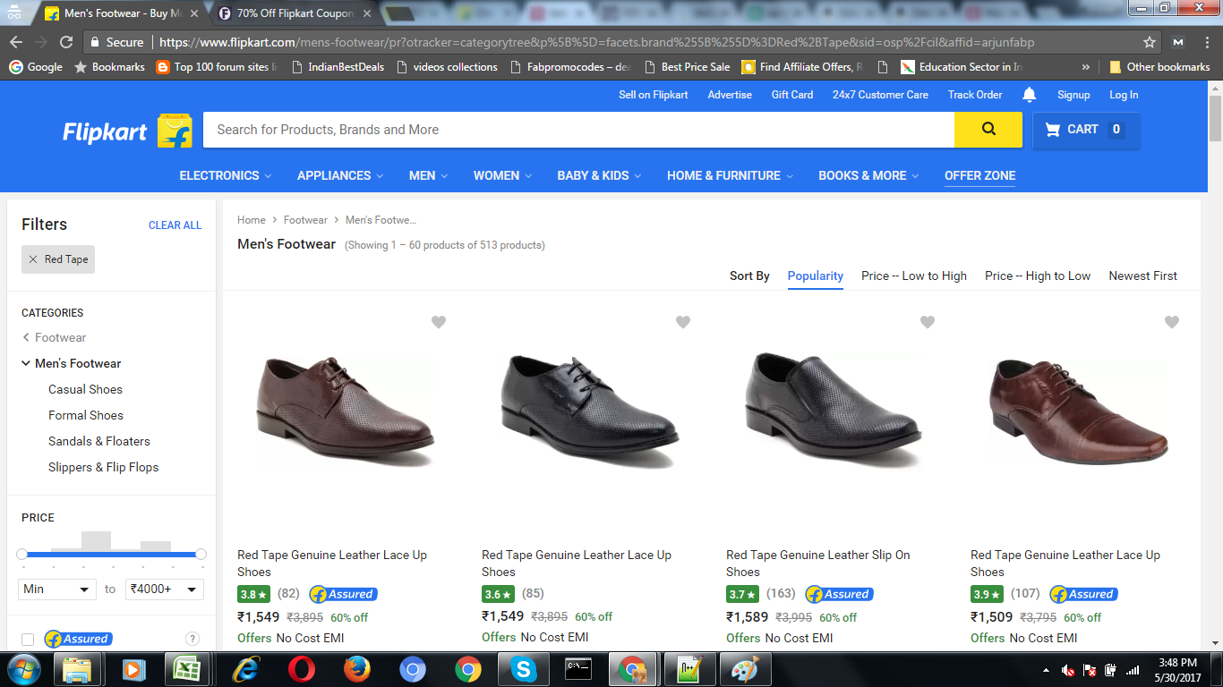Click the product search input field
Viewport: 1223px width, 687px height.
(x=578, y=130)
